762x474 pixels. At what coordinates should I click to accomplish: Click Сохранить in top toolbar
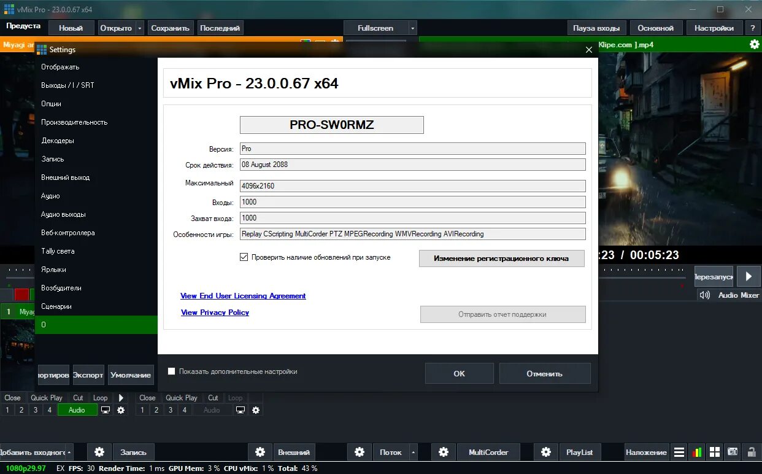click(171, 28)
